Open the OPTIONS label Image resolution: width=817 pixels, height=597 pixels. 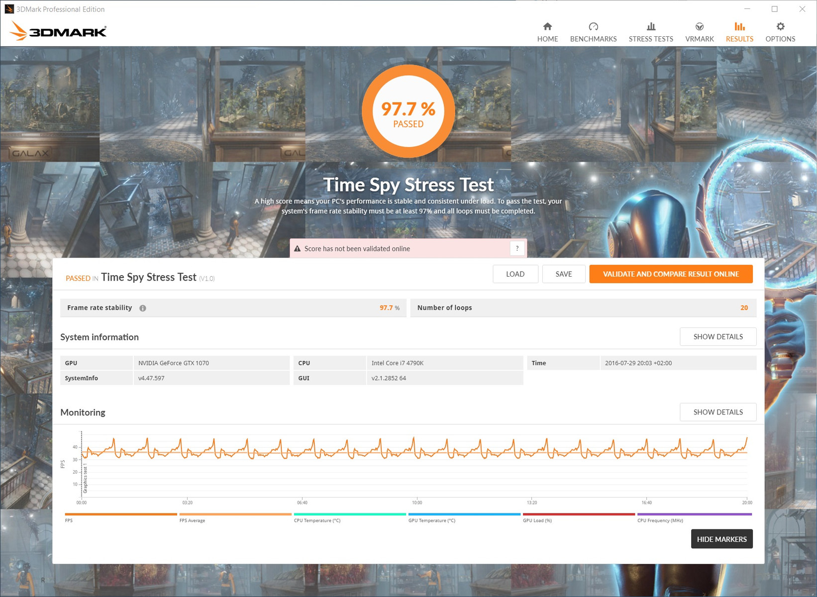pyautogui.click(x=780, y=39)
